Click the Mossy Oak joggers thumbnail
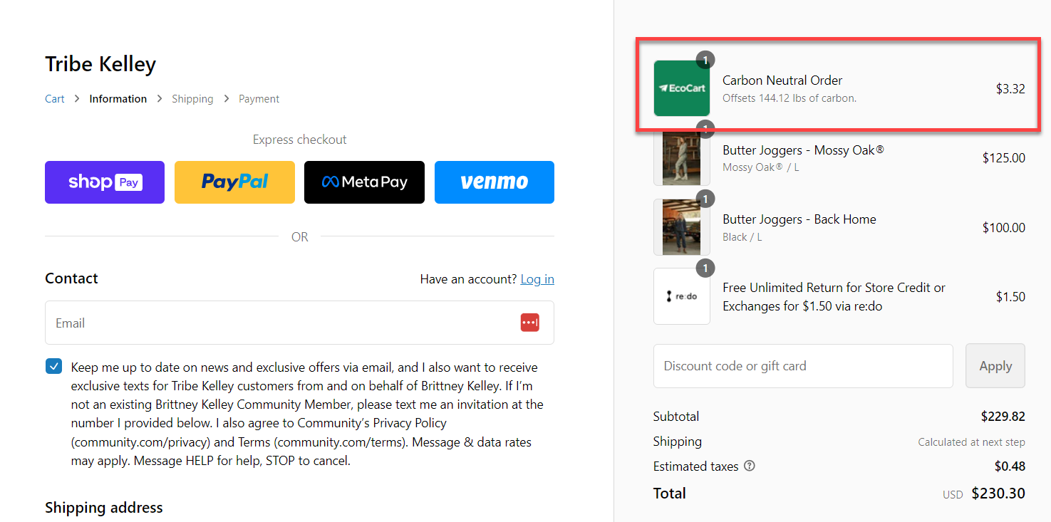 coord(681,157)
